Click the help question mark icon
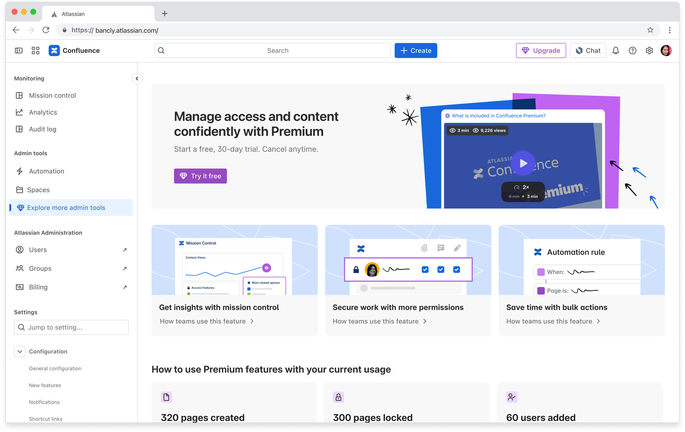The width and height of the screenshot is (685, 432). coord(632,51)
